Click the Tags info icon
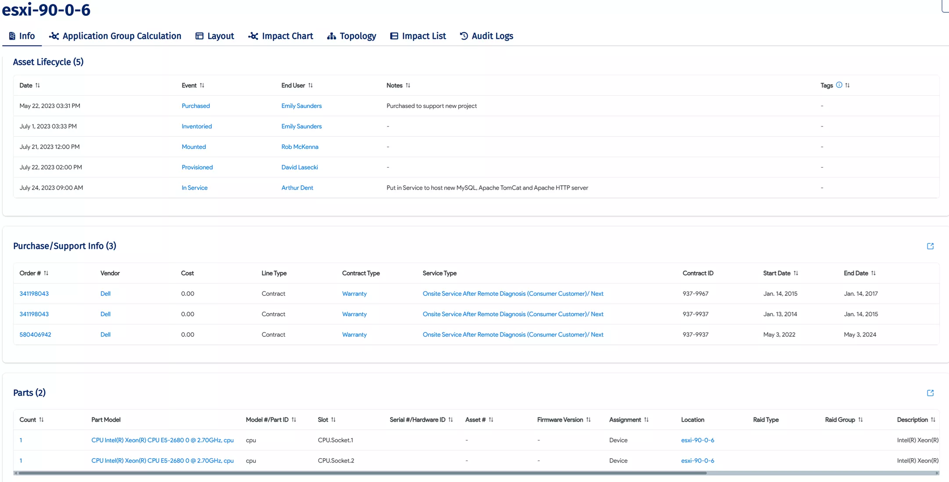Screen dimensions: 949x482 (x=839, y=85)
